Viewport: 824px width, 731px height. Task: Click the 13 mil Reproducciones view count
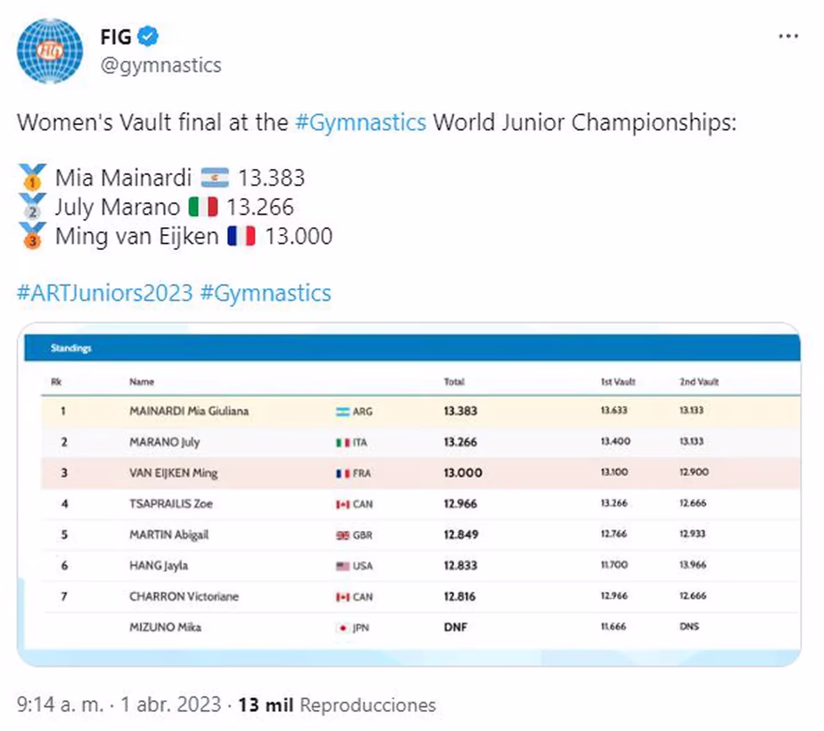tap(336, 705)
